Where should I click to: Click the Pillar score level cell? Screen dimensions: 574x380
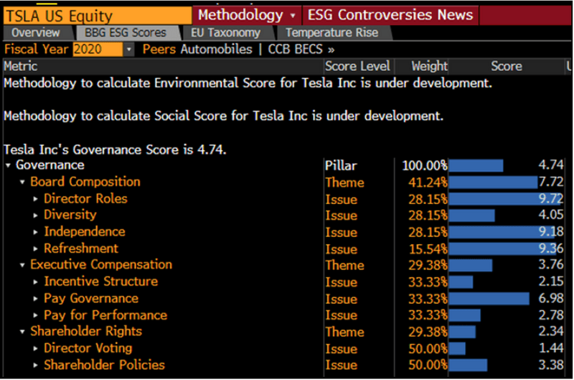tap(341, 166)
